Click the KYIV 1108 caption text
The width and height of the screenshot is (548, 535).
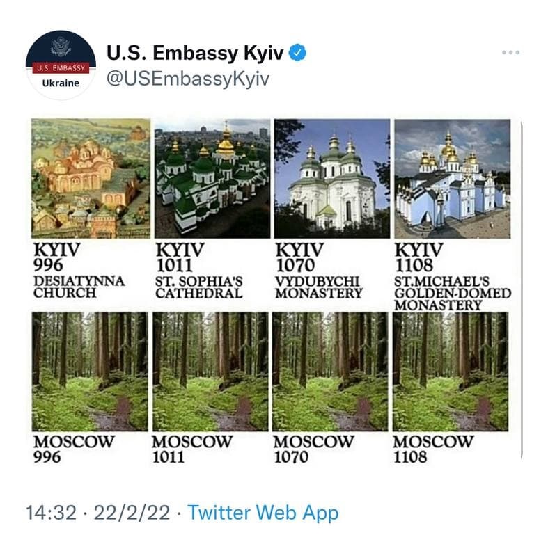[418, 257]
